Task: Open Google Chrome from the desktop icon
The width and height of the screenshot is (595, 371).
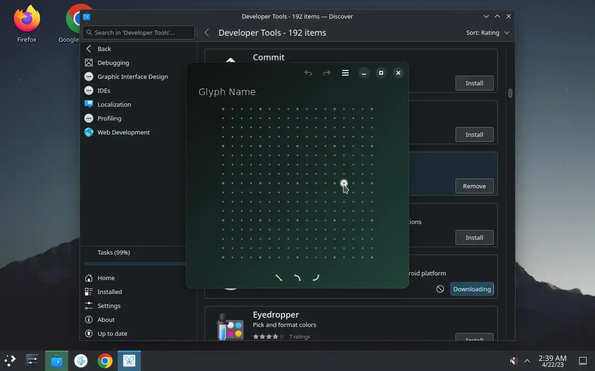Action: (x=70, y=24)
